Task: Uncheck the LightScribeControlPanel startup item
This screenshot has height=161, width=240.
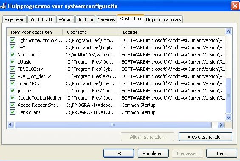Action: 12,40
